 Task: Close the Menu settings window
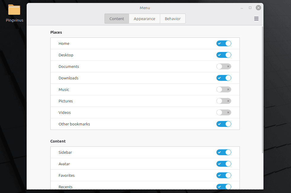click(x=258, y=8)
